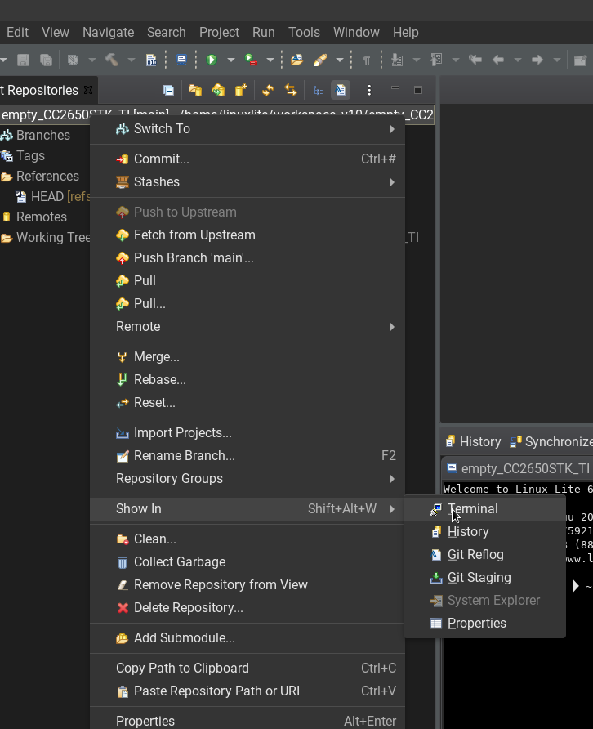Image resolution: width=593 pixels, height=729 pixels.
Task: Select References node in repository tree
Action: (x=47, y=177)
